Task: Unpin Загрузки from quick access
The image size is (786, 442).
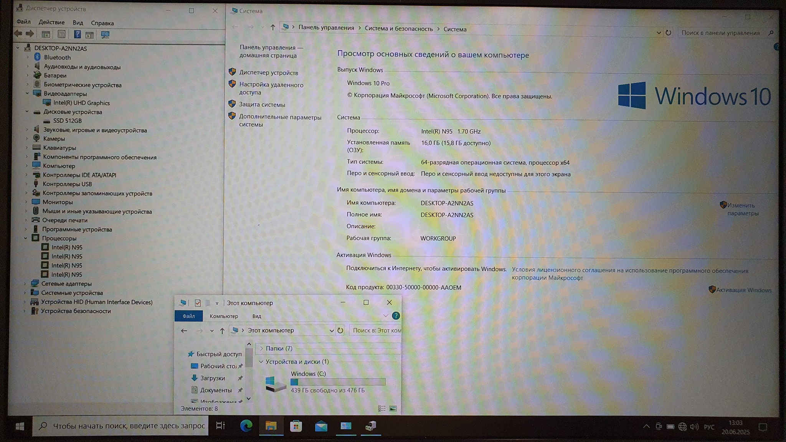Action: point(240,378)
